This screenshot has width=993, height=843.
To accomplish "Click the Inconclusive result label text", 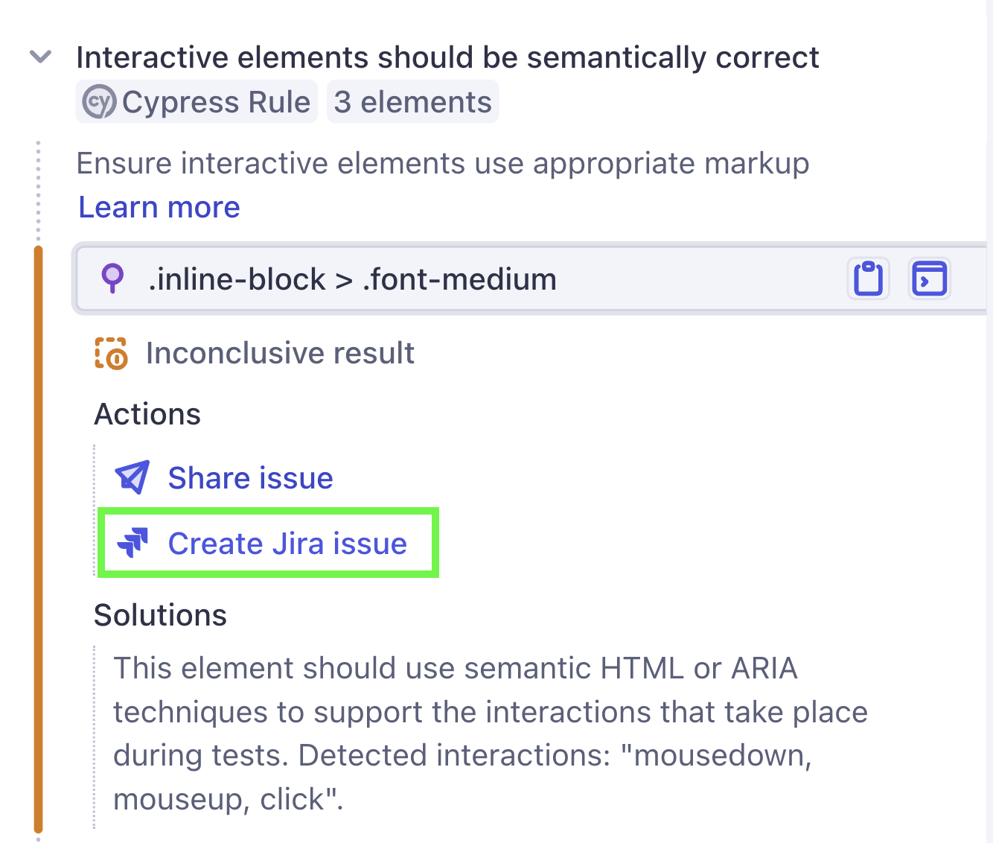I will point(281,353).
